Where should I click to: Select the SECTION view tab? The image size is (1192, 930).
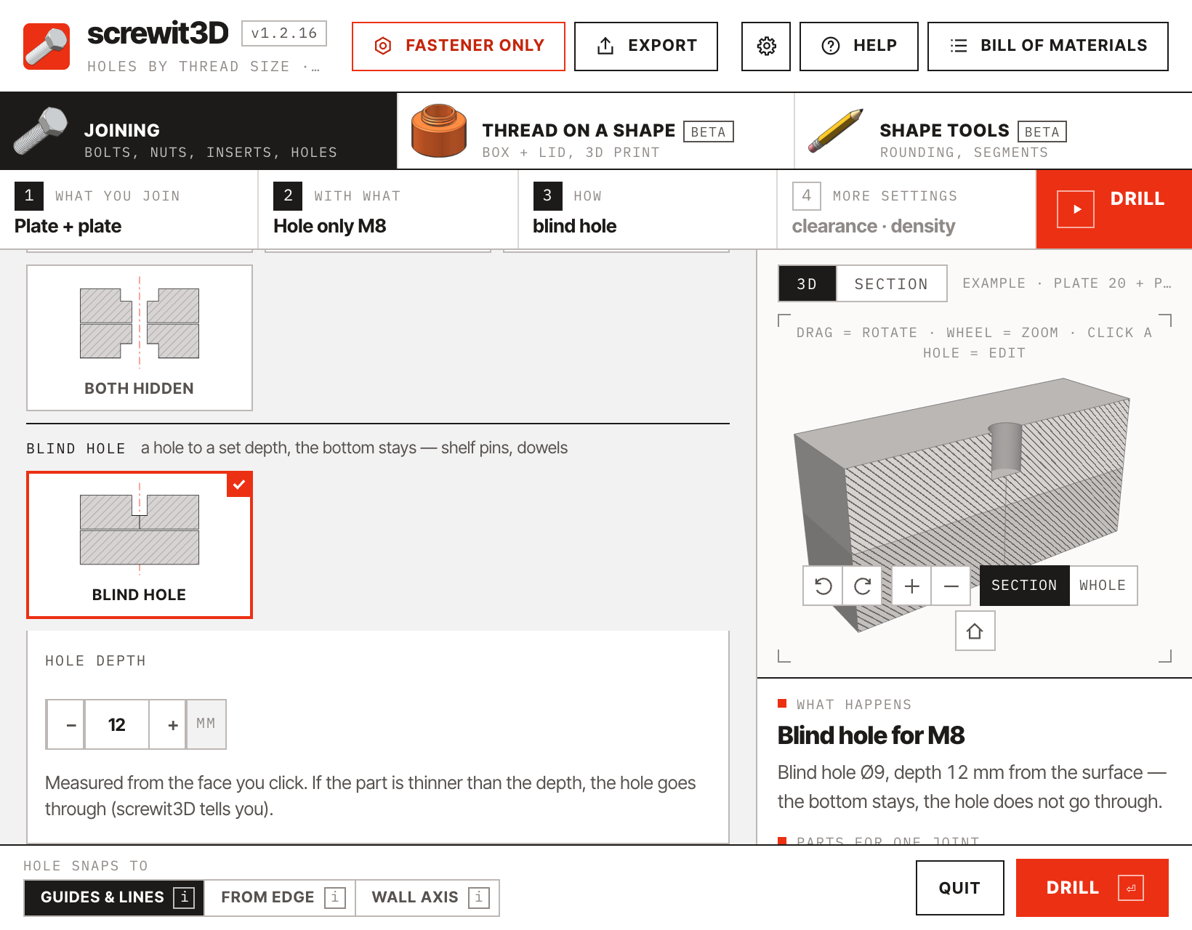tap(891, 283)
